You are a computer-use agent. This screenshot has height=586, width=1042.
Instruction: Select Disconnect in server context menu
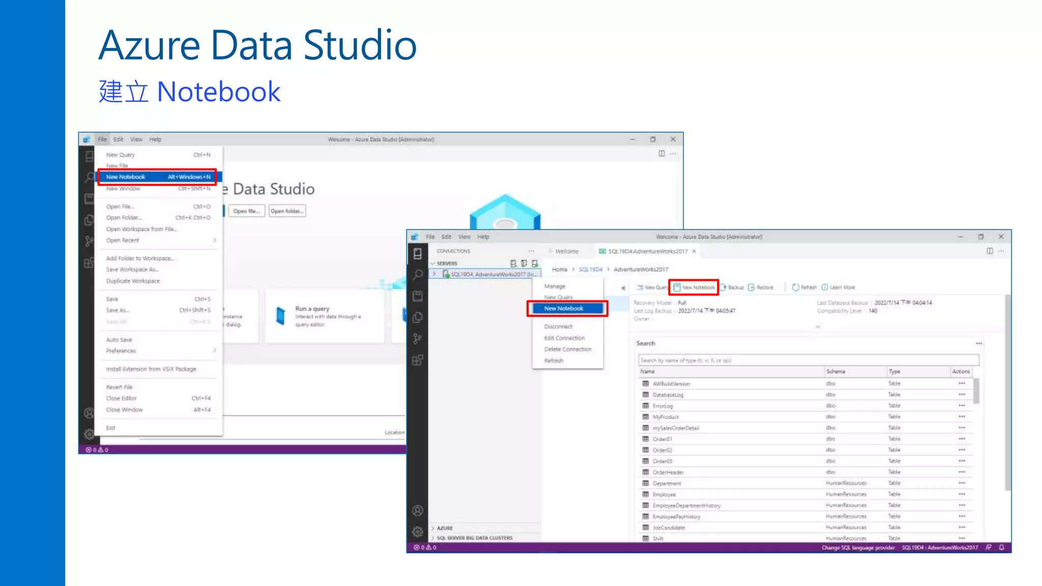tap(567, 327)
